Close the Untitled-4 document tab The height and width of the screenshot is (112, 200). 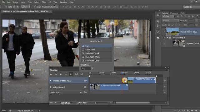pyautogui.click(x=51, y=11)
